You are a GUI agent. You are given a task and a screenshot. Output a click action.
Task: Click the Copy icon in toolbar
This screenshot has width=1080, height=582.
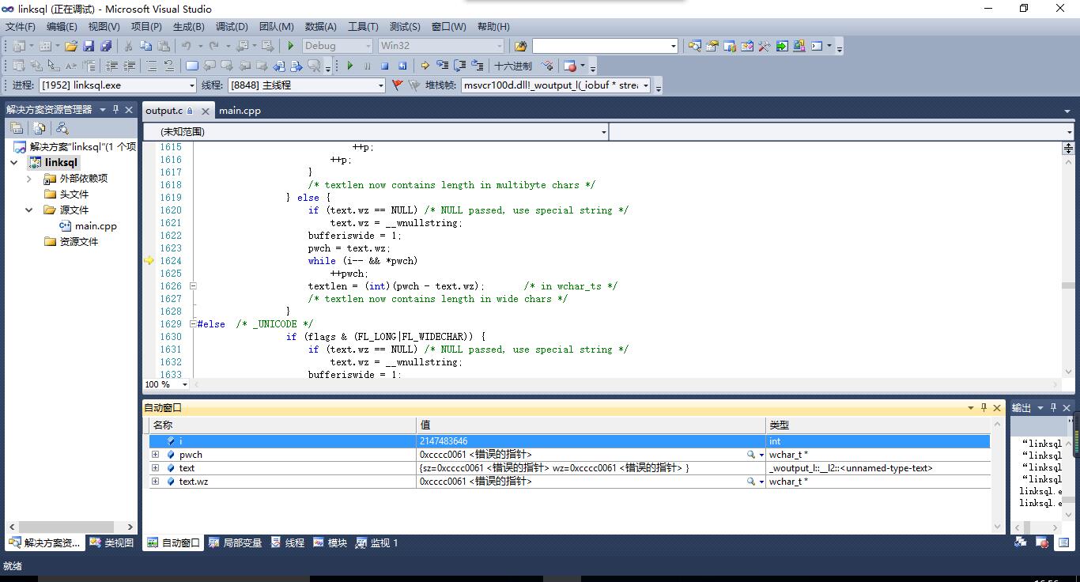(x=146, y=46)
